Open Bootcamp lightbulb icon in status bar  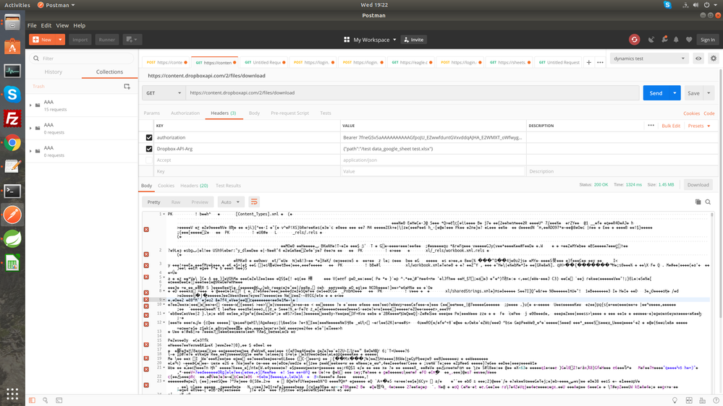675,400
